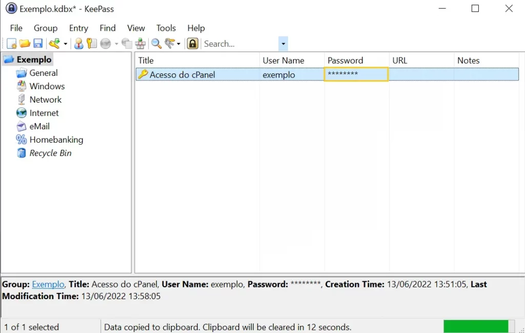Select the Acesso do cPanel entry title

(183, 75)
